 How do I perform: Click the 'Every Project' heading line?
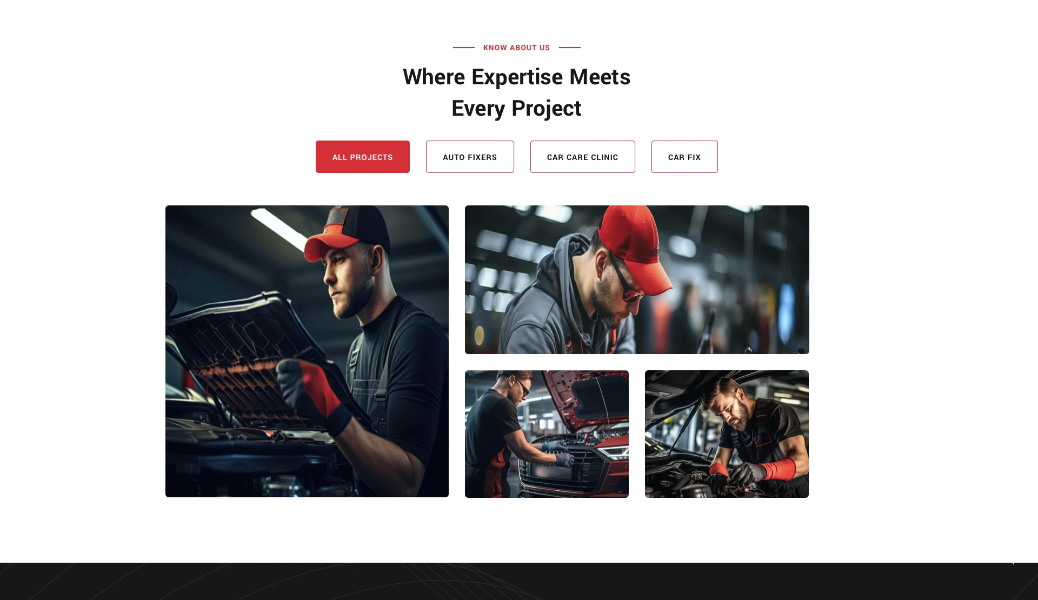(516, 108)
